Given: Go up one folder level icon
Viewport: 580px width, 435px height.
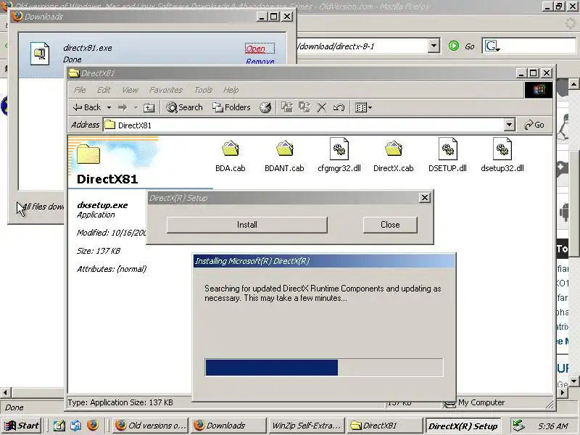Looking at the screenshot, I should click(x=149, y=107).
